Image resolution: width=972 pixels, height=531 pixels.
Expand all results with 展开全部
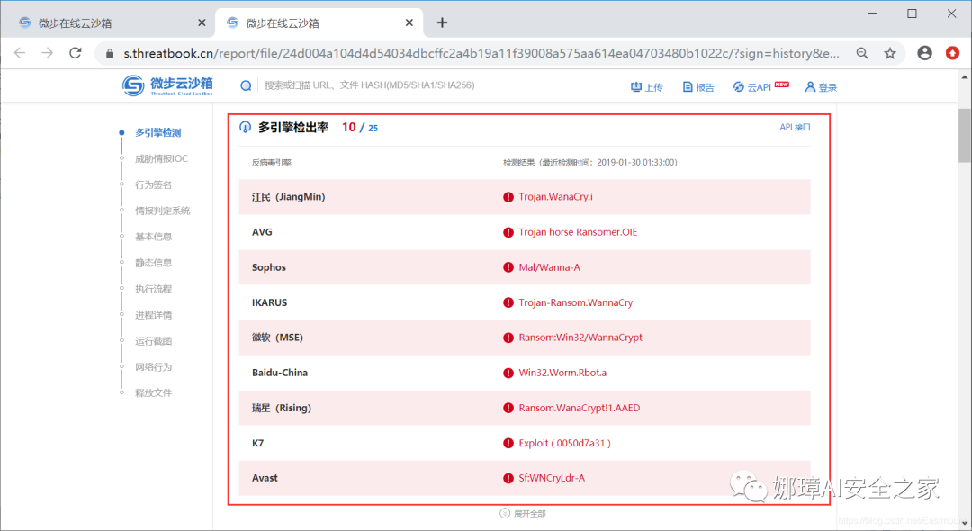(523, 513)
